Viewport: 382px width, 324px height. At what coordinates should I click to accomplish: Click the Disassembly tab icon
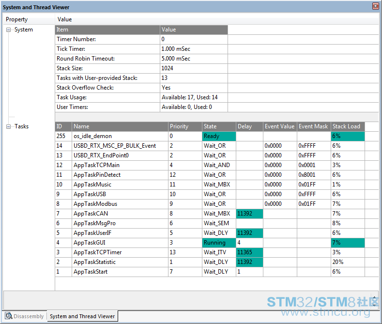click(9, 316)
